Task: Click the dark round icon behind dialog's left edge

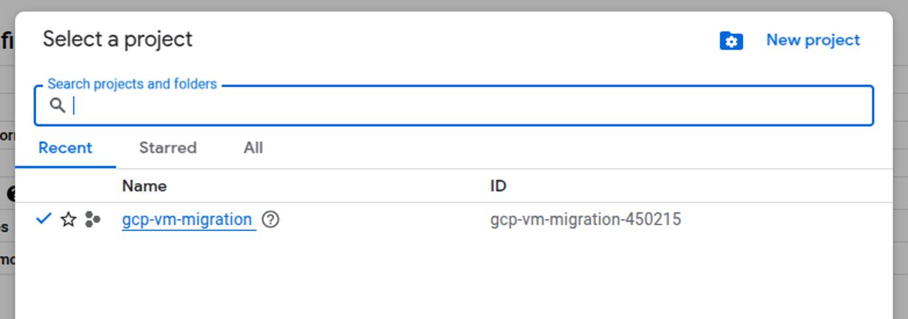Action: click(11, 193)
